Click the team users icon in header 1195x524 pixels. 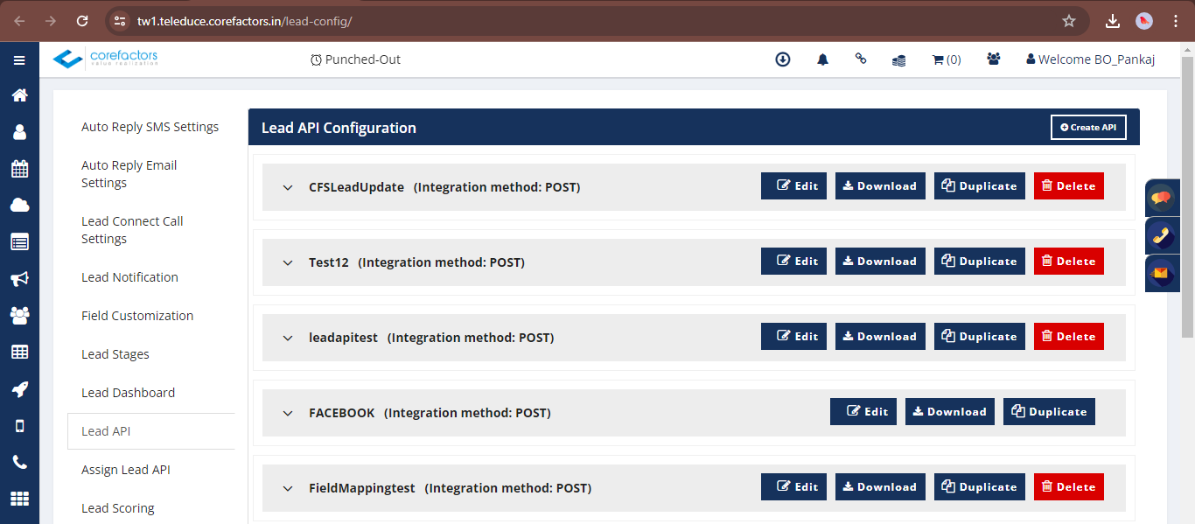pos(994,59)
